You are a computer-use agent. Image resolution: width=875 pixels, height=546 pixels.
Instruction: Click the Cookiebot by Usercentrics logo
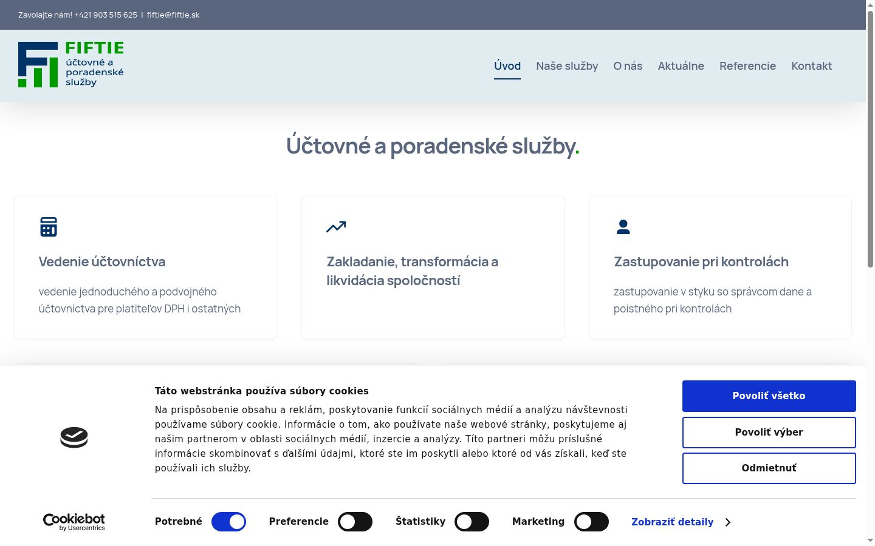74,522
